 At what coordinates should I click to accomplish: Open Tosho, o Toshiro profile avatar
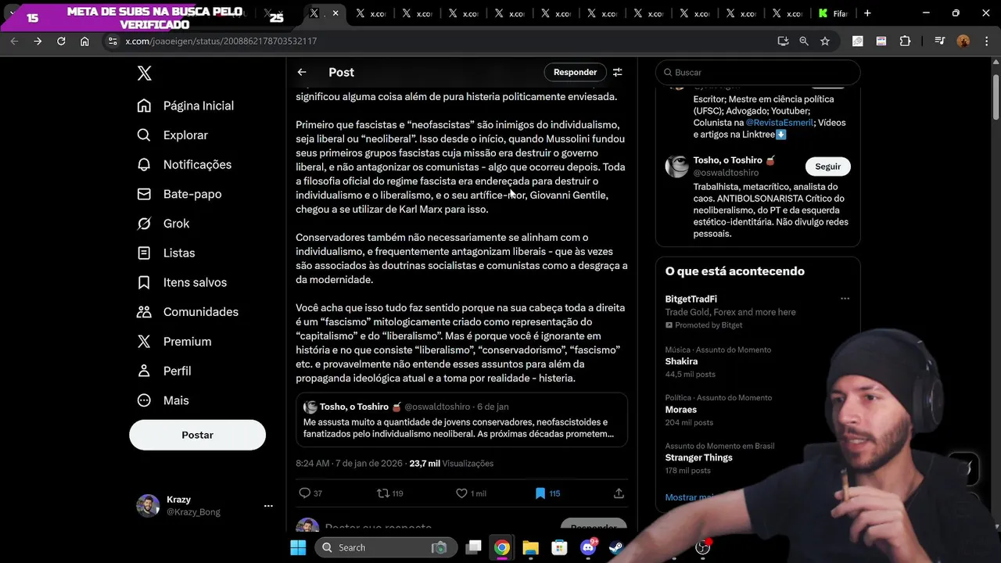pos(676,167)
